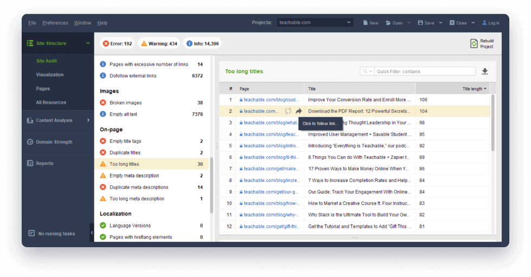This screenshot has height=277, width=531.
Task: Open the teachable.com/blog/cust... link
Action: pyautogui.click(x=271, y=100)
